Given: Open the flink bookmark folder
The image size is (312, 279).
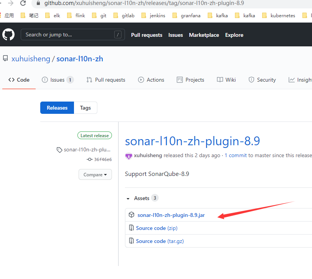Looking at the screenshot, I should pyautogui.click(x=76, y=16).
